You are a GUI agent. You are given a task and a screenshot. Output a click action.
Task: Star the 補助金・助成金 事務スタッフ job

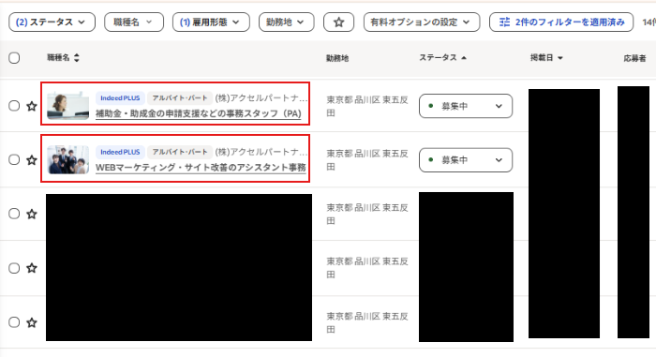tap(32, 106)
